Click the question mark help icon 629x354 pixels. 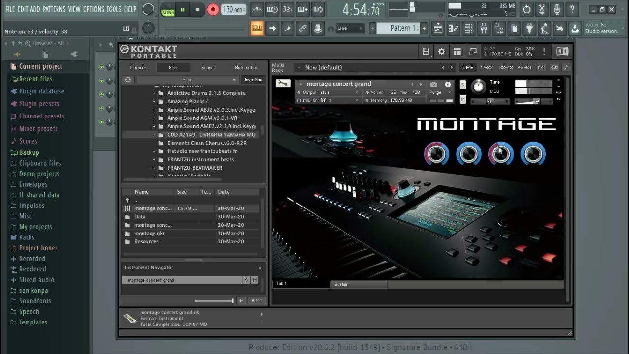click(572, 9)
